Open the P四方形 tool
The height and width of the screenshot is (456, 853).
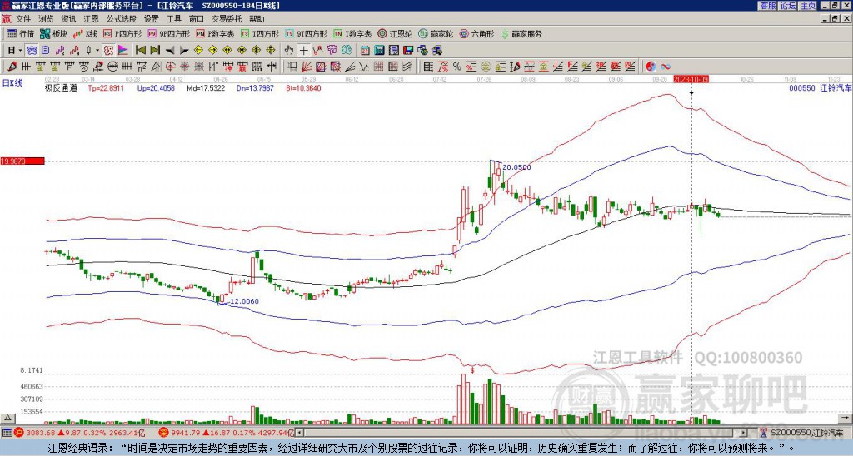tap(122, 33)
